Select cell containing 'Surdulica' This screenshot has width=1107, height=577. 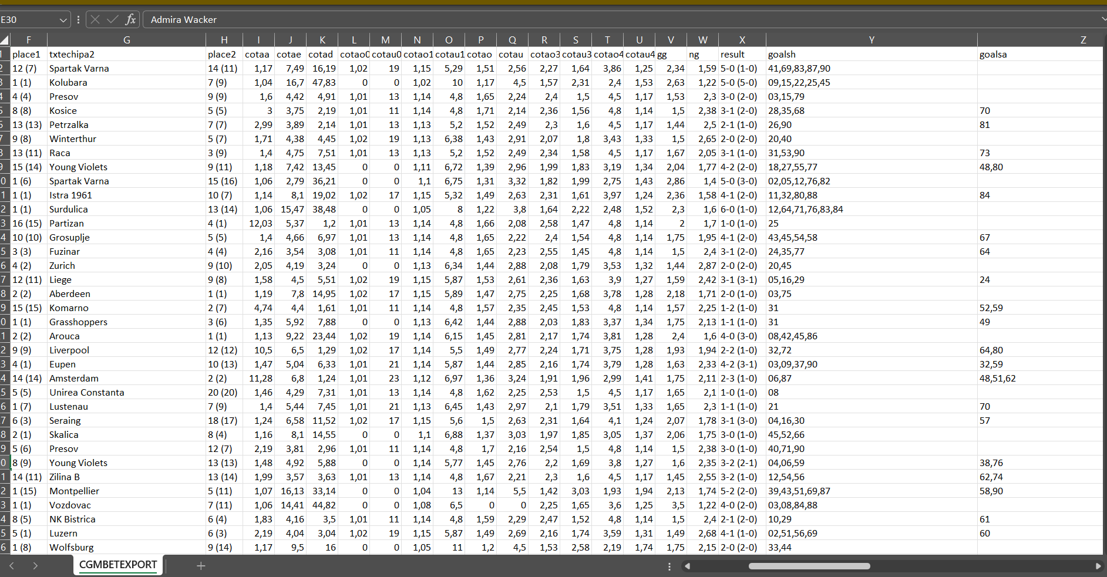click(x=126, y=209)
